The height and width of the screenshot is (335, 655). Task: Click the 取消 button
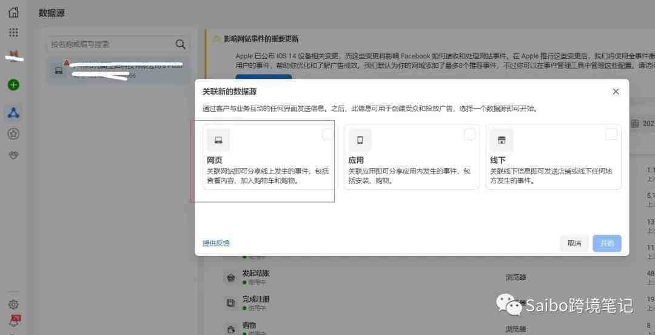click(x=574, y=243)
